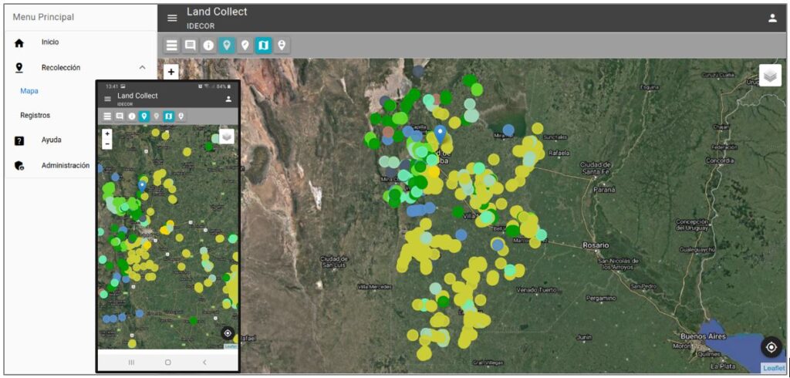
Task: Collapse Recolección with its chevron arrow
Action: (143, 67)
